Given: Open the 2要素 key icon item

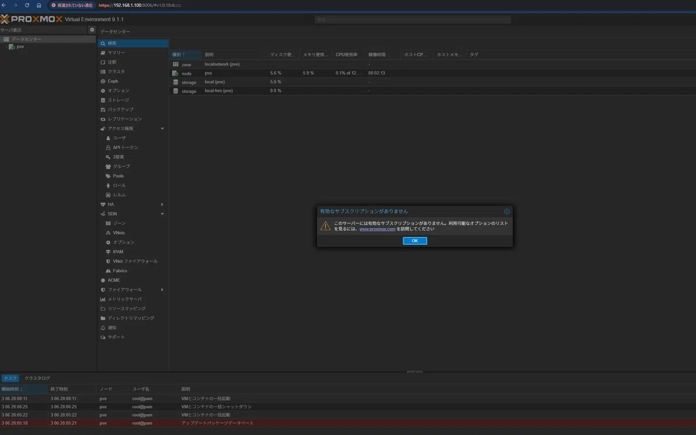Looking at the screenshot, I should tap(133, 157).
